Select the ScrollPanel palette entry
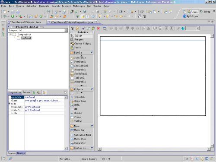Viewport: 216px width, 162px height. pyautogui.click(x=81, y=66)
